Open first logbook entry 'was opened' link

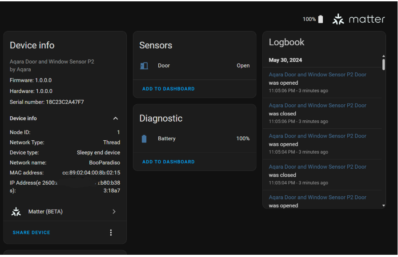(x=318, y=75)
